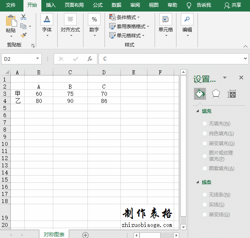Click the formula bar confirm checkmark

(x=76, y=59)
